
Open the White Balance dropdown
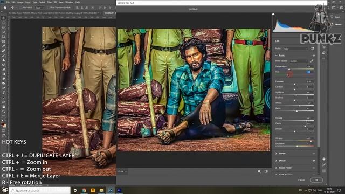coord(299,61)
